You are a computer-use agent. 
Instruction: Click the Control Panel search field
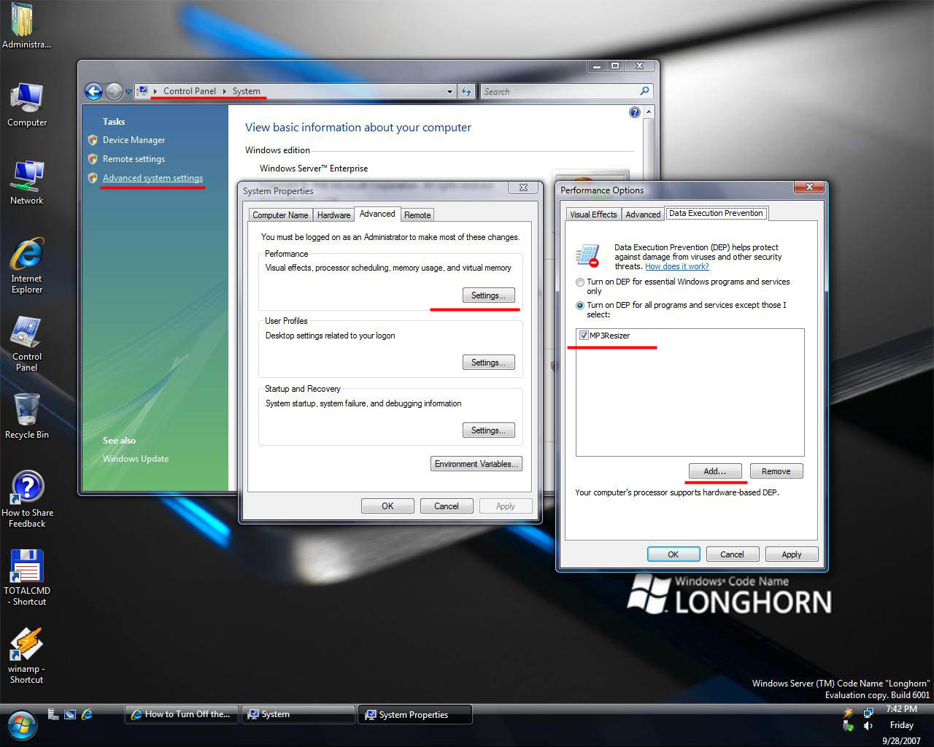(558, 91)
